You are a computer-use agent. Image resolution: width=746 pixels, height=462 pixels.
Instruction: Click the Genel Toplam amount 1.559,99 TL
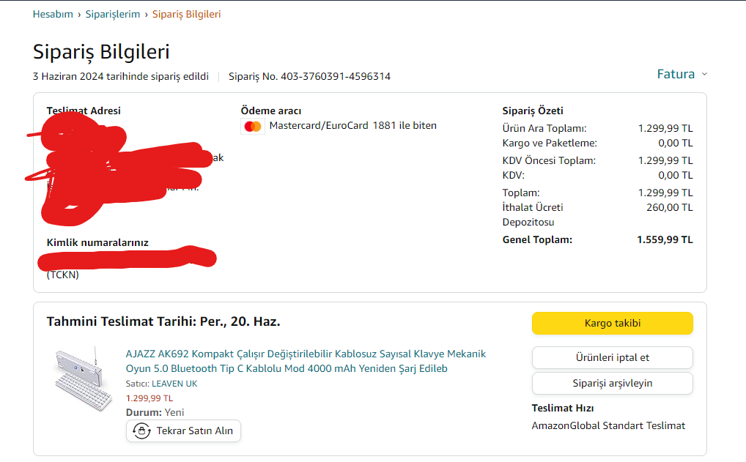tap(665, 239)
